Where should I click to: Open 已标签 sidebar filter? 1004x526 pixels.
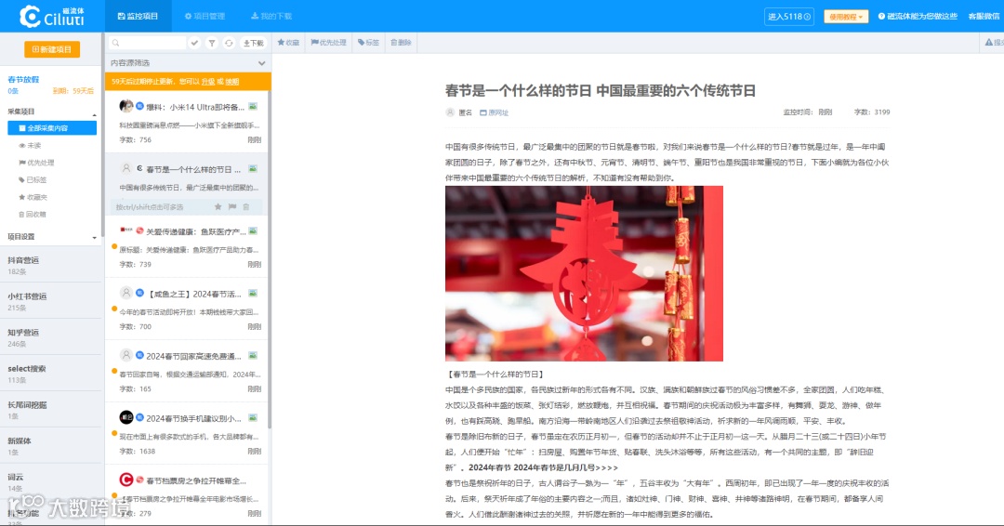coord(33,179)
